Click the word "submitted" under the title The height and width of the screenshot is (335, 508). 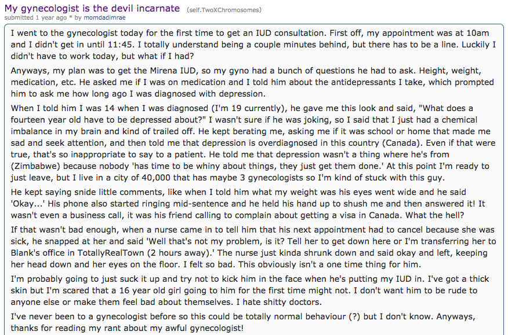click(x=19, y=18)
